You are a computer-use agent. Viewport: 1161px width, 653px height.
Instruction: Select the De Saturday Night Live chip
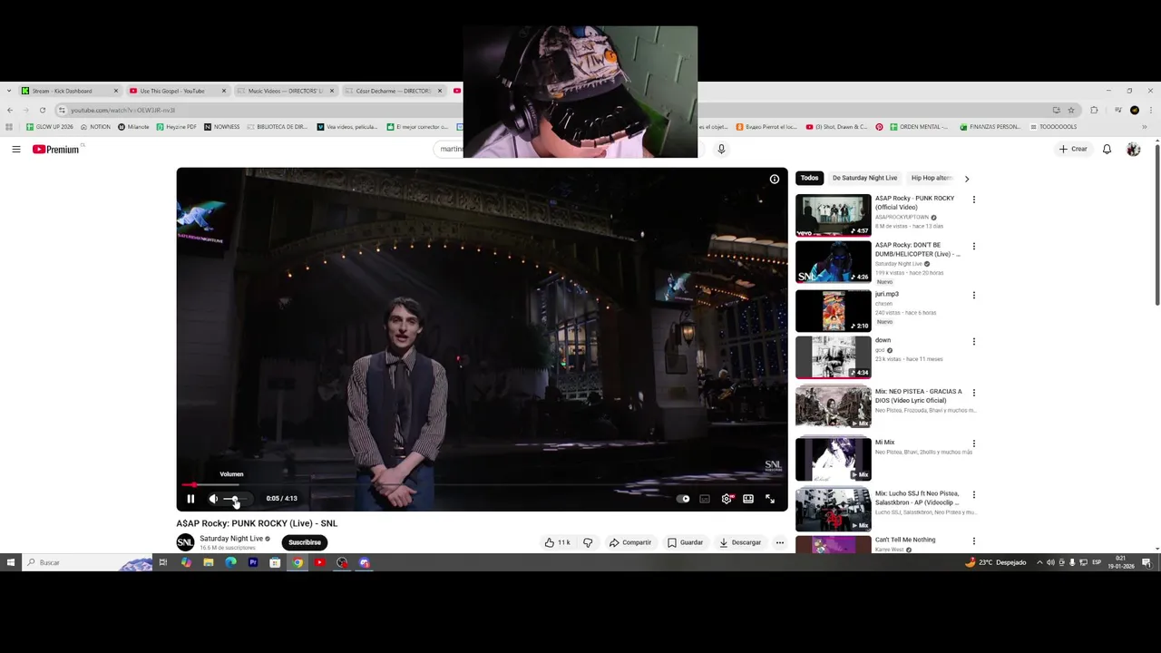coord(864,178)
